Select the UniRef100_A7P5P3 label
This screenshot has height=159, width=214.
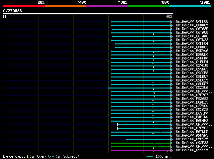192,128
